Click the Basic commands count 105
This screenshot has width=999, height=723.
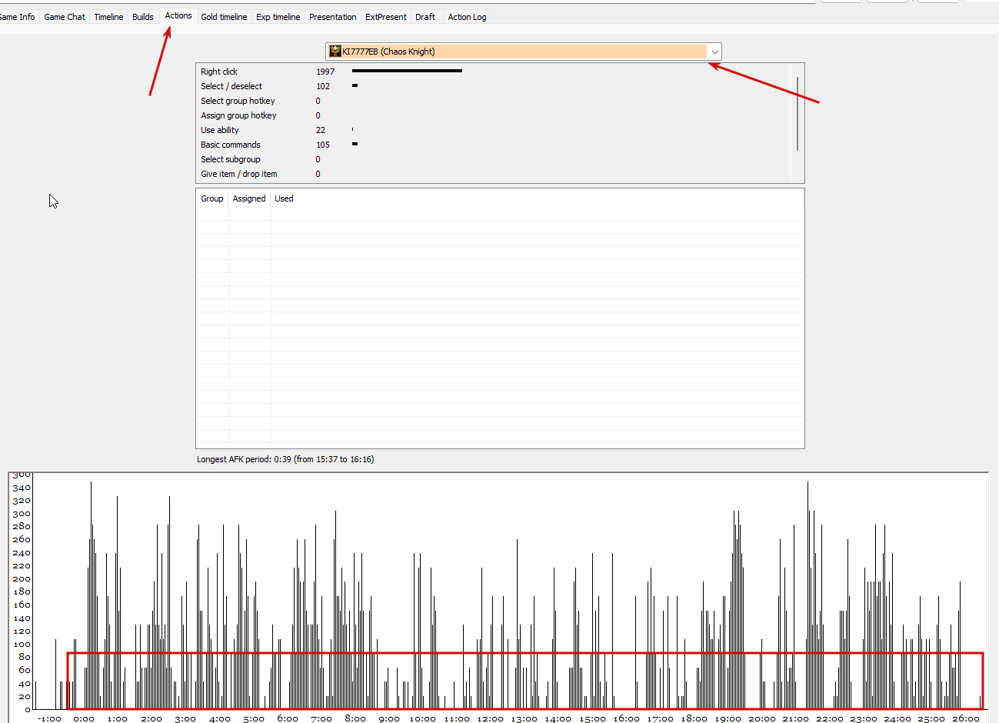(x=323, y=145)
